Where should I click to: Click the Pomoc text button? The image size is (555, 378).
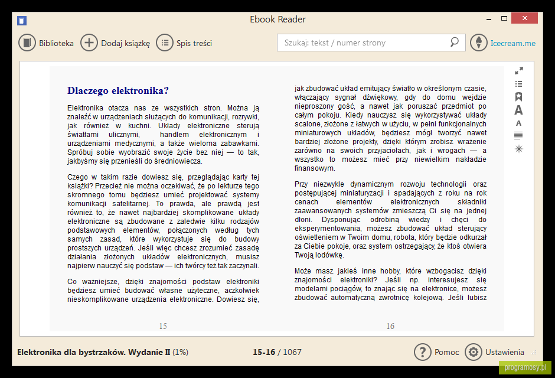point(447,352)
